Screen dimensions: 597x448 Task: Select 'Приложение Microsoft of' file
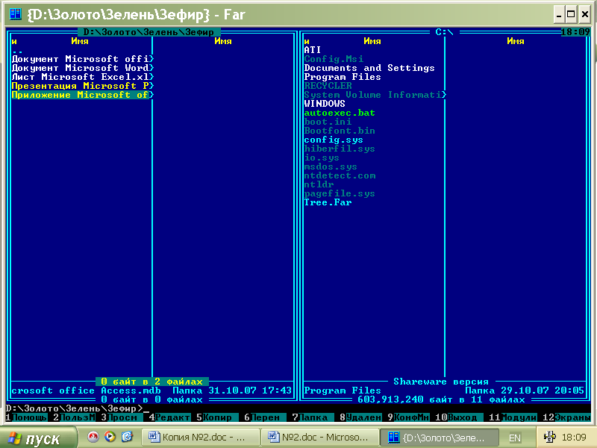82,95
